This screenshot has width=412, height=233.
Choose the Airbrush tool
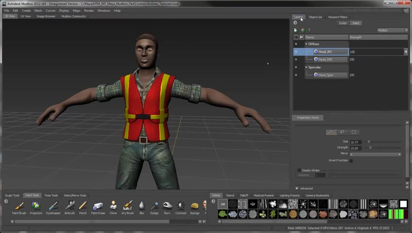(x=70, y=206)
